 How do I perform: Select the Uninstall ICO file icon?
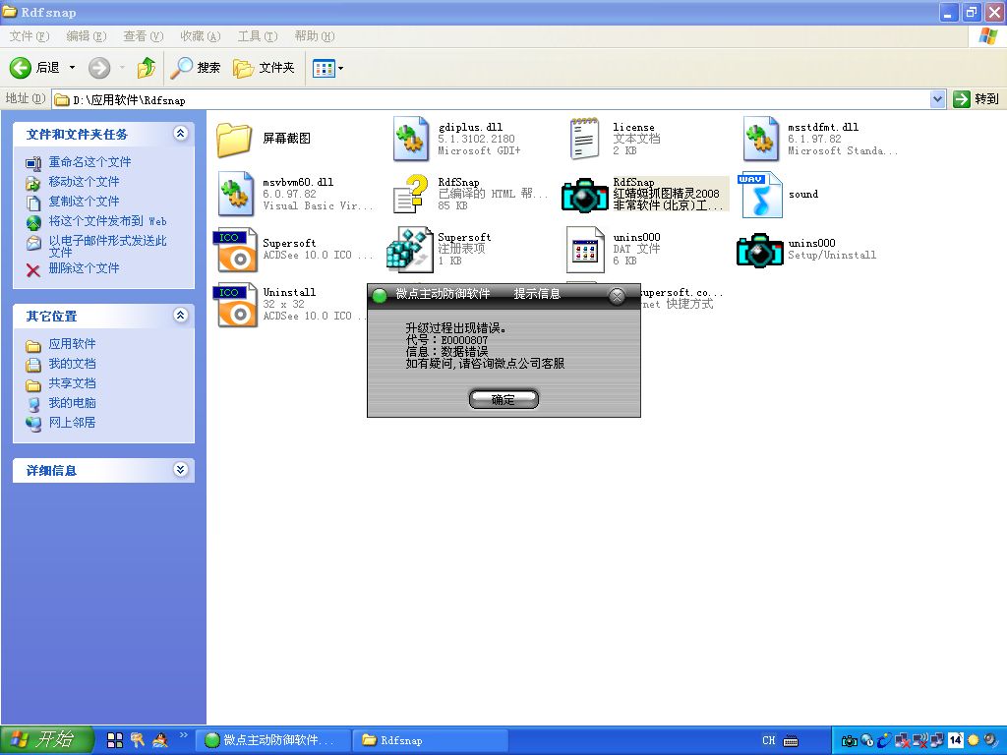click(236, 305)
